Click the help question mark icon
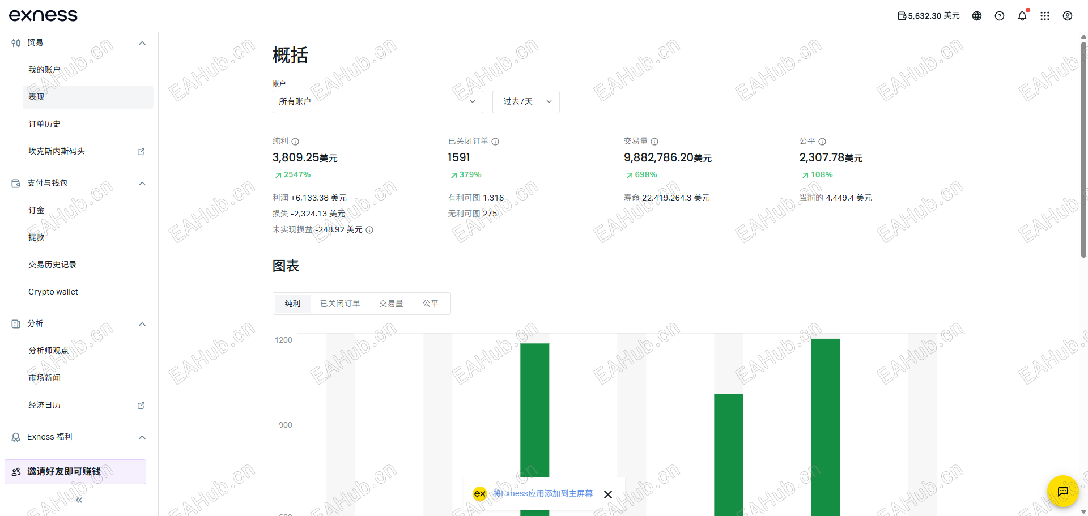The width and height of the screenshot is (1088, 516). 999,16
